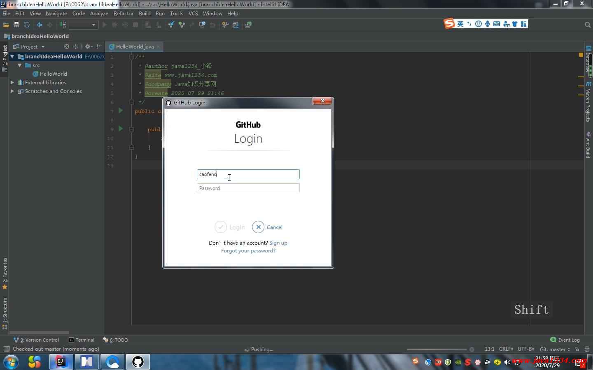Click the Project panel horizontal scrollbar
Screen dimensions: 593x370
(x=40, y=333)
